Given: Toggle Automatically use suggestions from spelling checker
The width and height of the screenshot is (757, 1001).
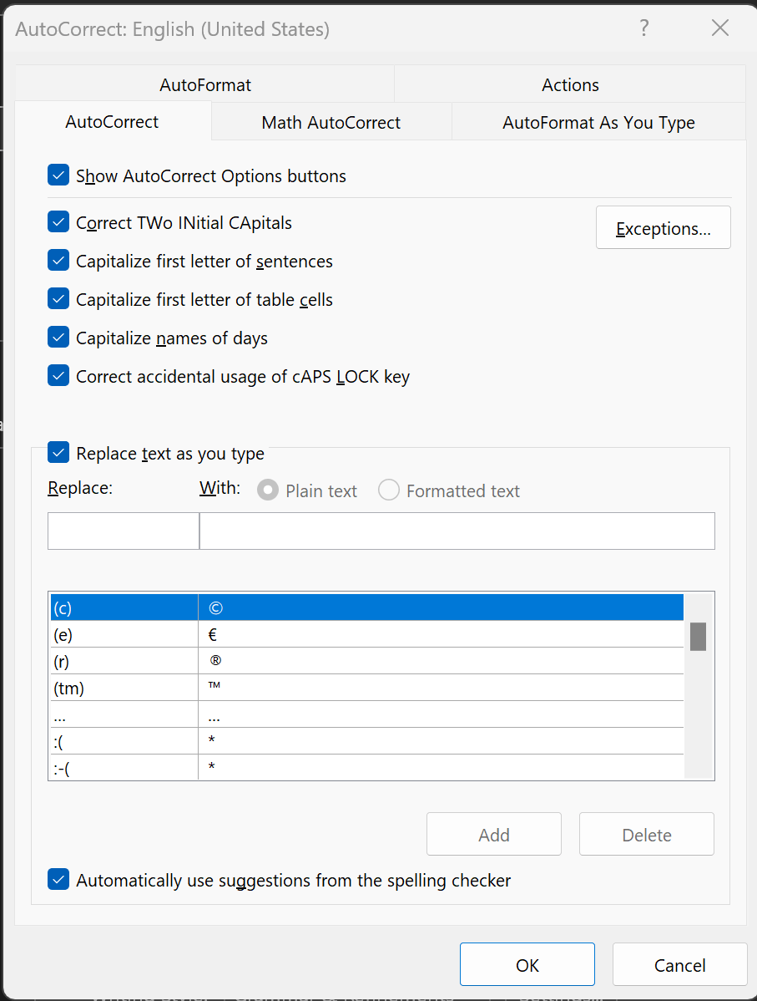Looking at the screenshot, I should pos(58,879).
